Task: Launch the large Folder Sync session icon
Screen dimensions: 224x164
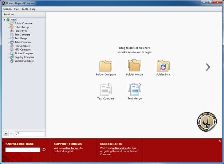Action: click(163, 66)
